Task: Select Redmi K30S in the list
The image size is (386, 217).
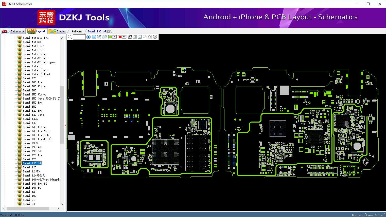Action: pyautogui.click(x=30, y=143)
